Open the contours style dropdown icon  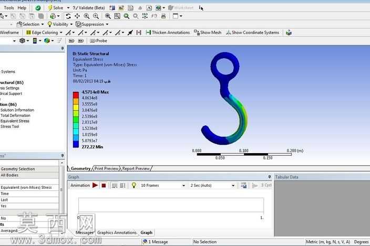pyautogui.click(x=37, y=41)
